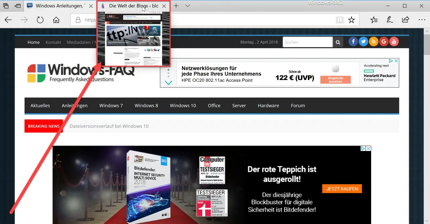Click the forward navigation arrow
Image resolution: width=430 pixels, height=224 pixels.
point(24,20)
